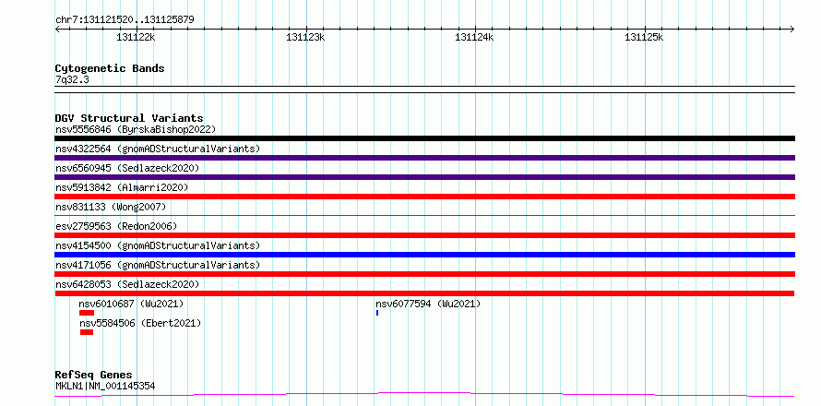Click the RefSeq Genes track heading
This screenshot has width=821, height=406.
click(x=93, y=375)
